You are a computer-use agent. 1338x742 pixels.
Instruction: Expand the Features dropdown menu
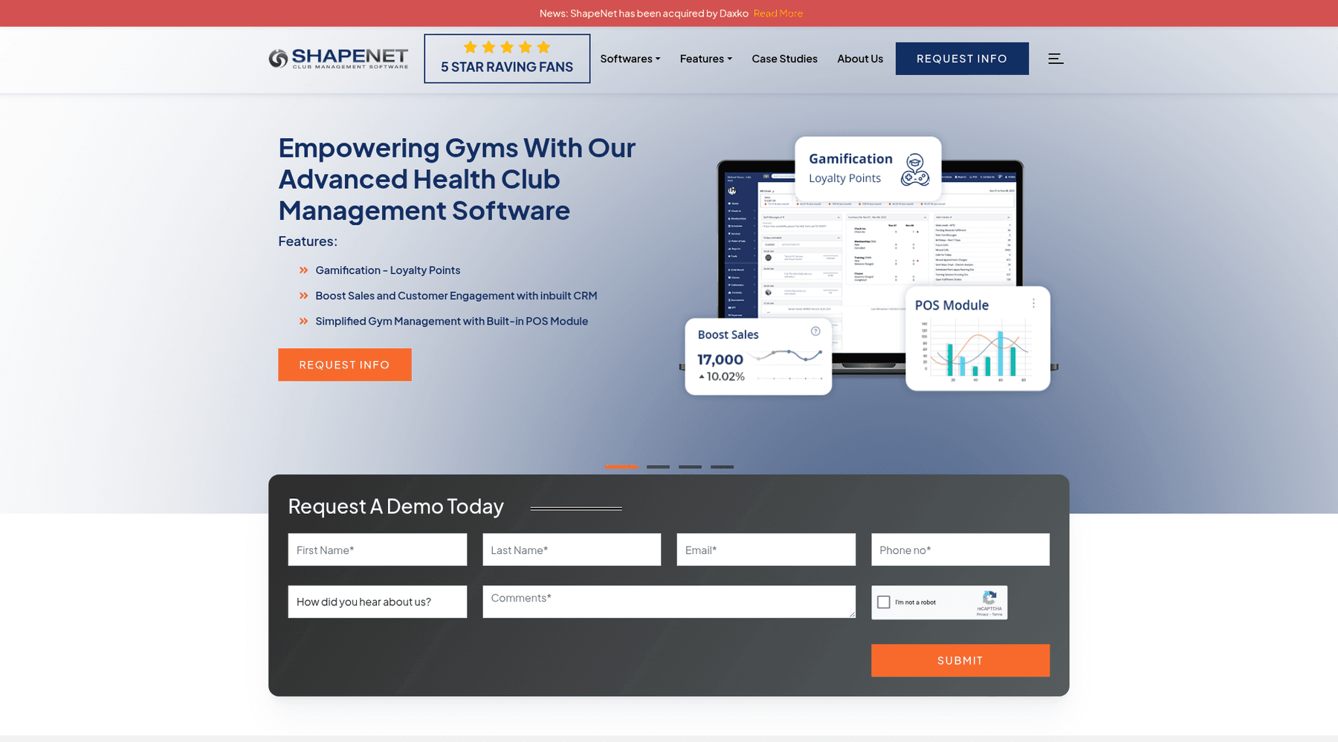point(706,59)
